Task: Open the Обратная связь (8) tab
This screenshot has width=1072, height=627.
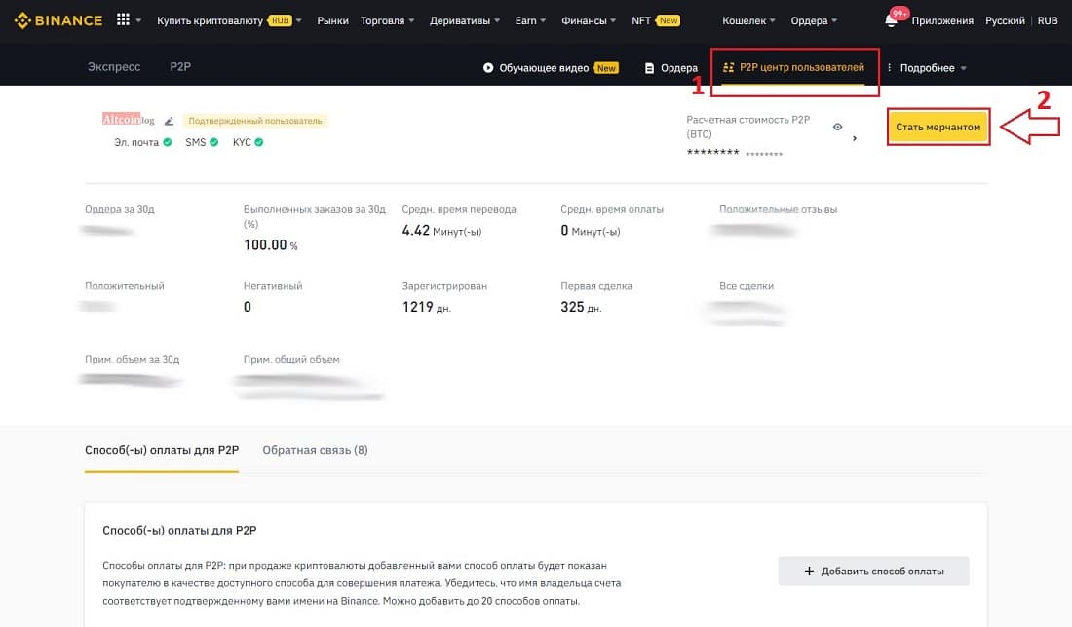Action: (x=315, y=450)
